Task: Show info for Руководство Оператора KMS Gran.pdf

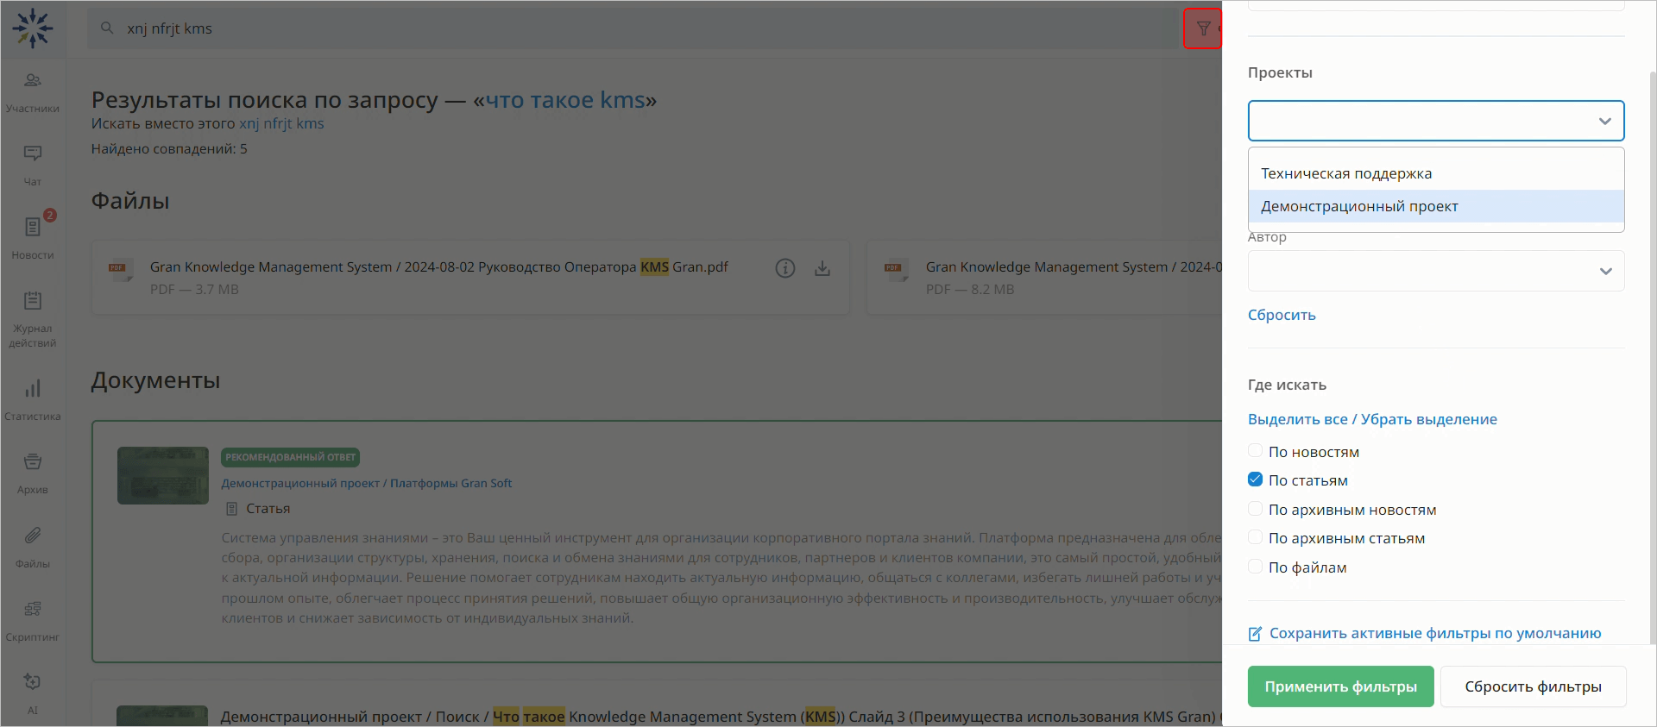Action: 784,268
